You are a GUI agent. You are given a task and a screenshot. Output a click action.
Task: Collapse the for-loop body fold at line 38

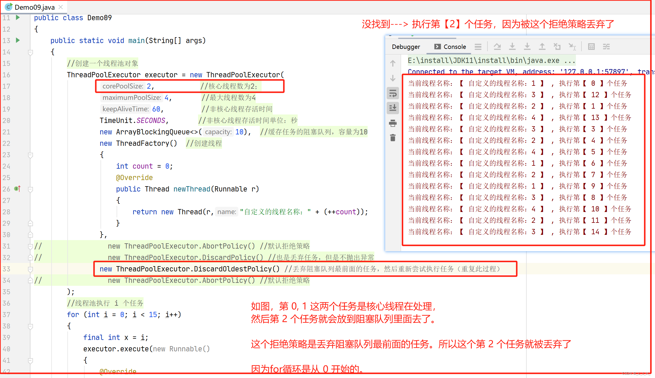pos(30,326)
